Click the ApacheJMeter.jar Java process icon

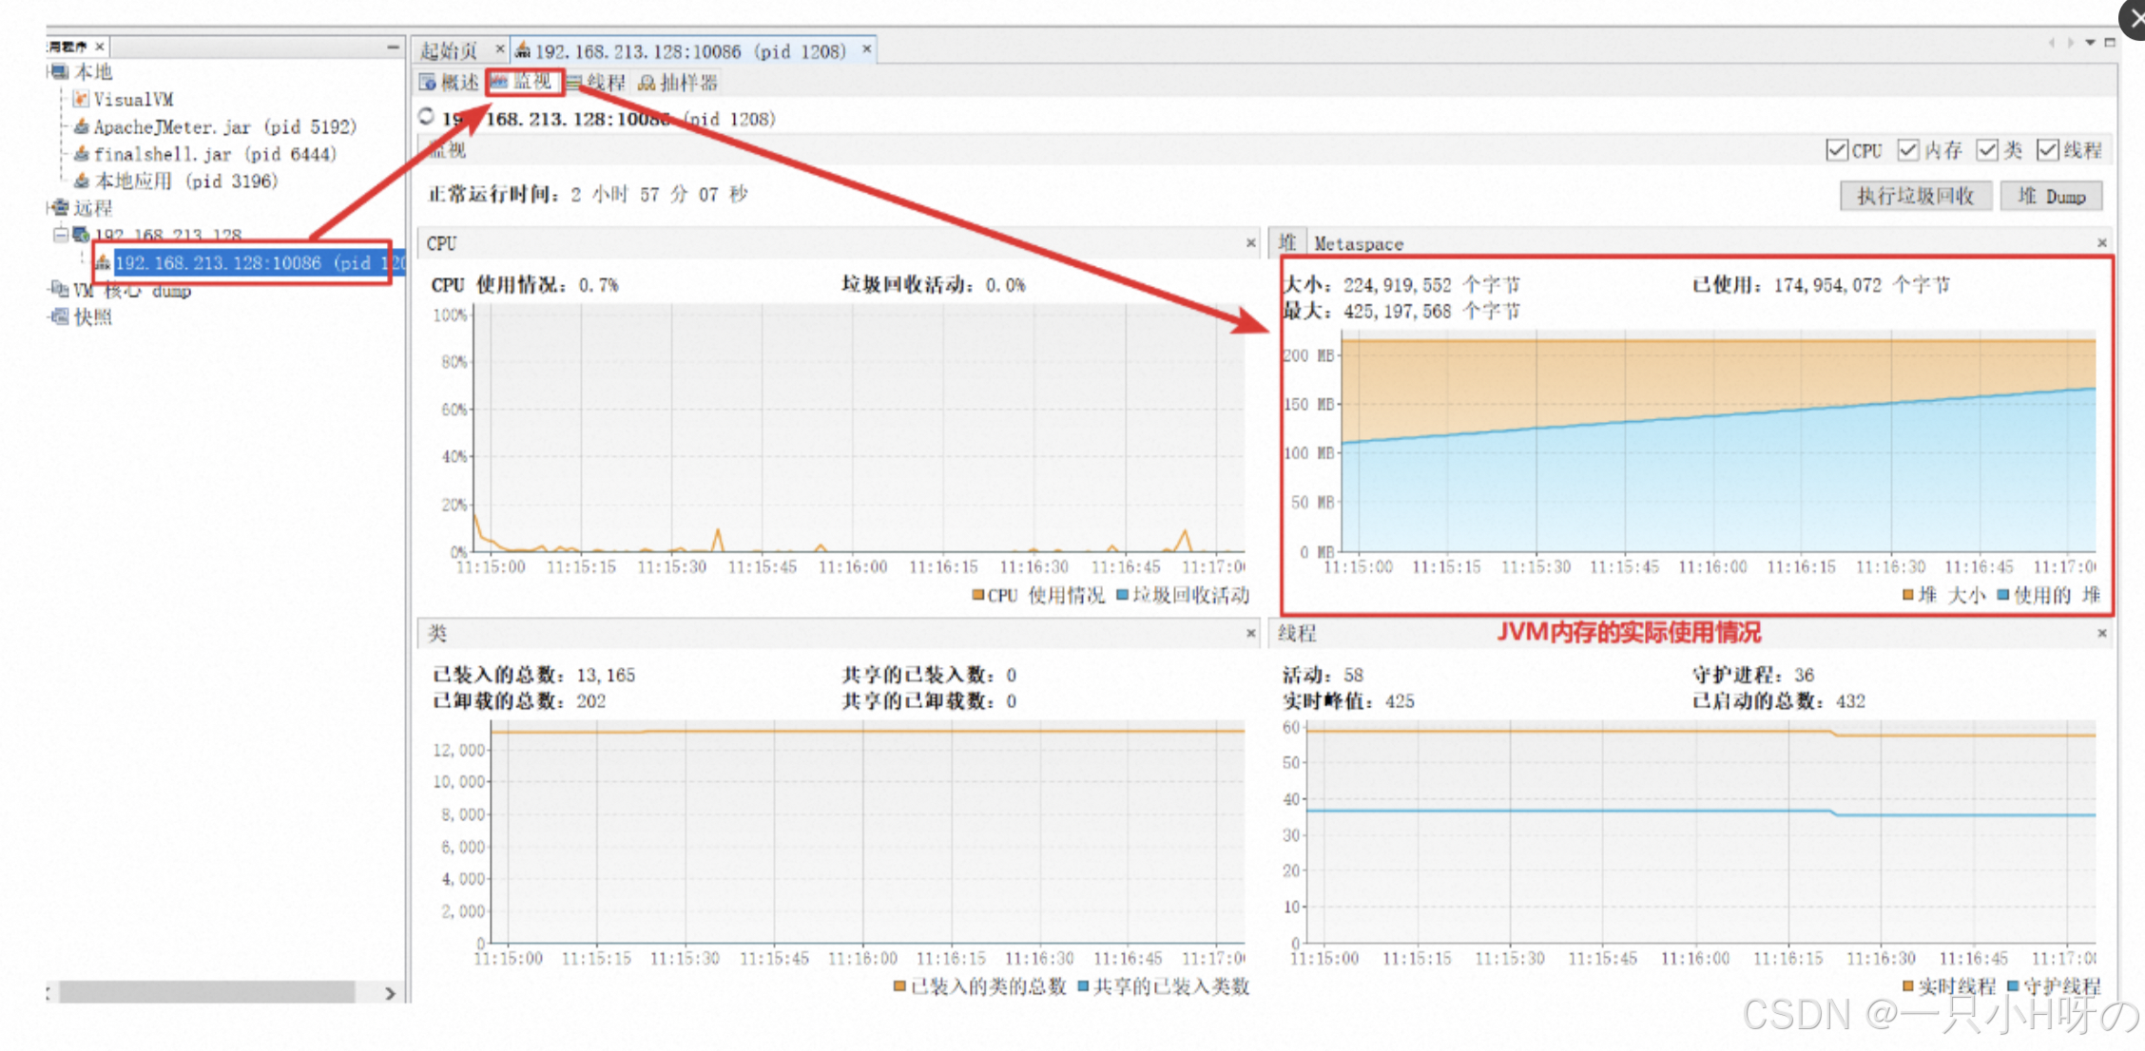point(81,126)
